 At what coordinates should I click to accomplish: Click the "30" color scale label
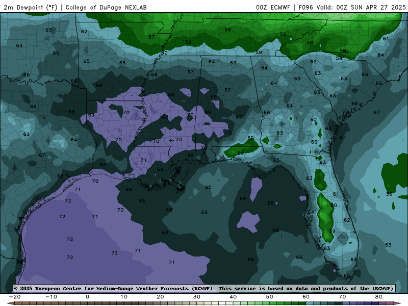[x=197, y=297]
